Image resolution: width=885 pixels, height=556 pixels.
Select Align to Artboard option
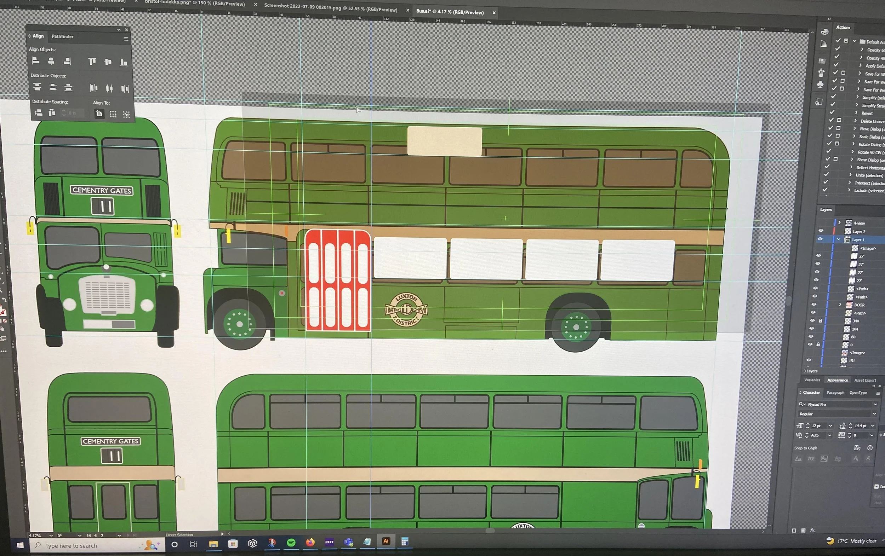99,114
